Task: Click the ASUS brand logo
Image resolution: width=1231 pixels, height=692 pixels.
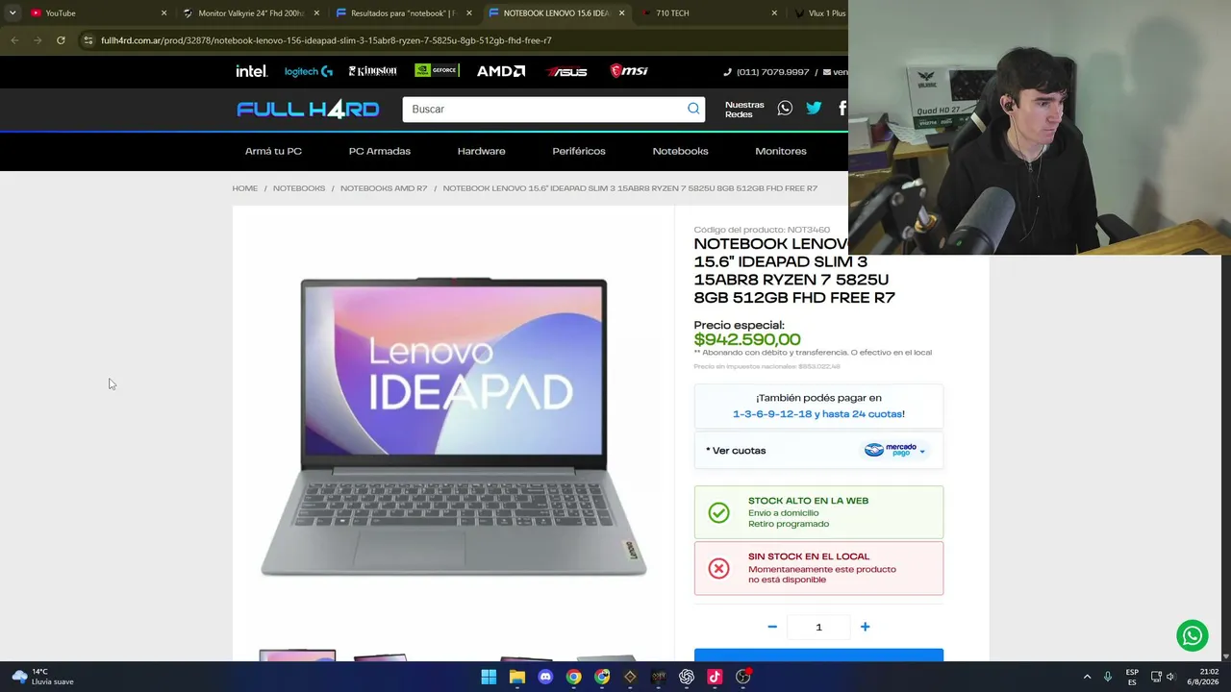Action: tap(566, 71)
